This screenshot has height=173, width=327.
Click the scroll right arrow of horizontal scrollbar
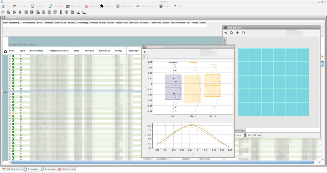319,162
